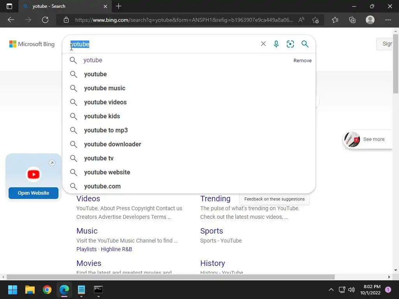Open the profile avatar icon

(370, 20)
